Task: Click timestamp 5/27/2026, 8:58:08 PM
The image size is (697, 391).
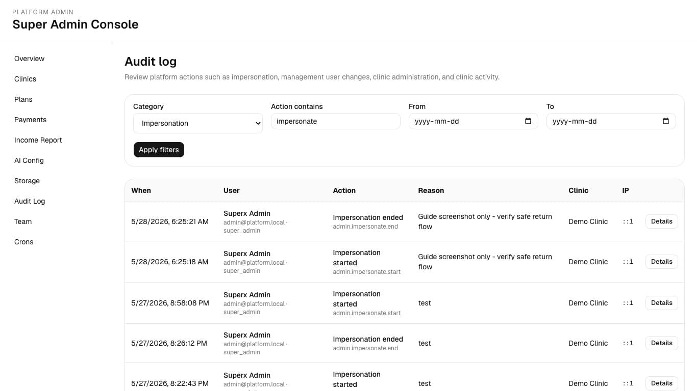Action: (x=170, y=303)
